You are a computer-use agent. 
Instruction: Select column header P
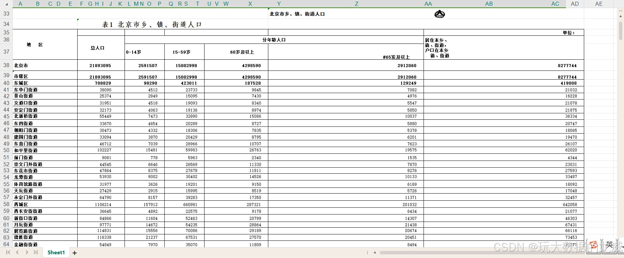tap(159, 4)
